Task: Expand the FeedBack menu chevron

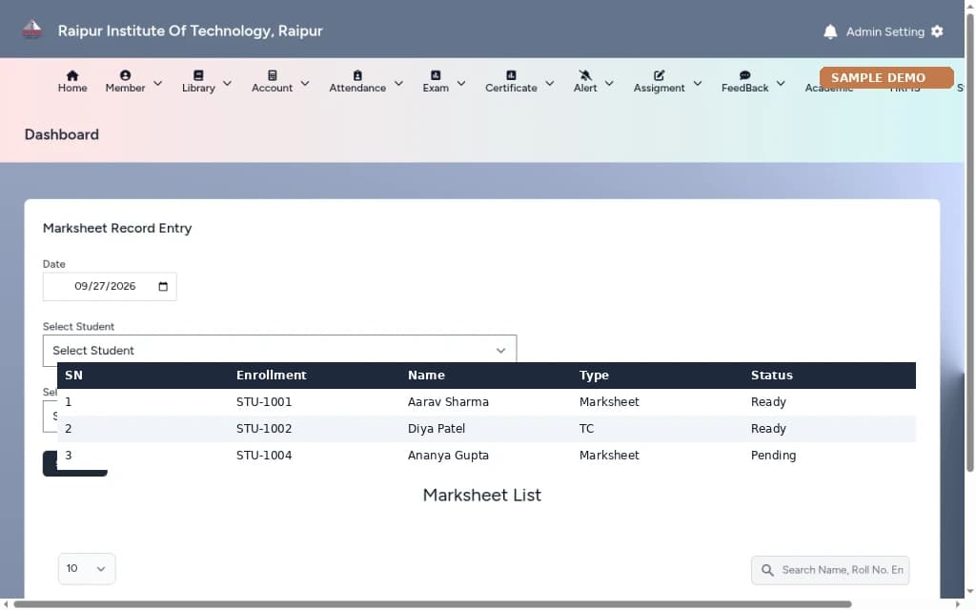Action: point(781,83)
